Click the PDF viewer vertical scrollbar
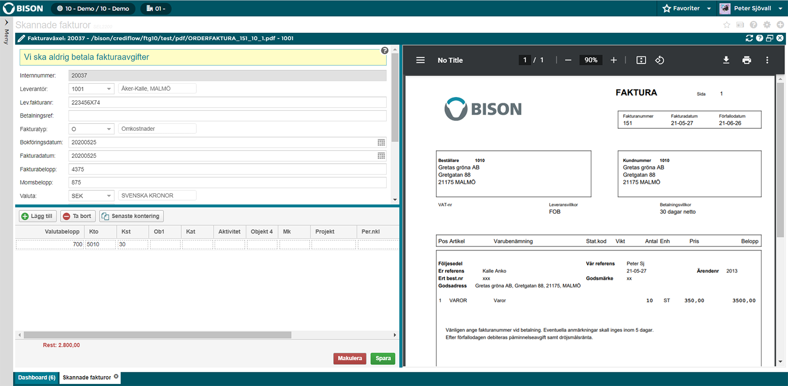Image resolution: width=788 pixels, height=386 pixels. (x=780, y=160)
